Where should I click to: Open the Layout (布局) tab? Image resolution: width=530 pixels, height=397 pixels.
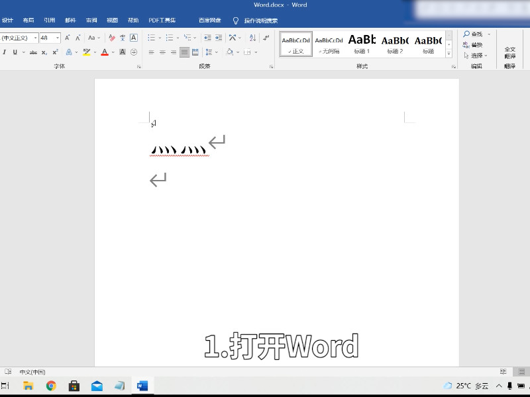[x=28, y=21]
